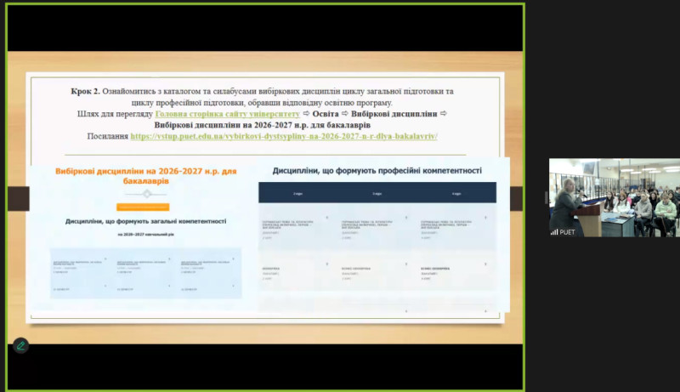Click the middle column header in the dark table bar
This screenshot has width=680, height=392.
click(x=377, y=193)
